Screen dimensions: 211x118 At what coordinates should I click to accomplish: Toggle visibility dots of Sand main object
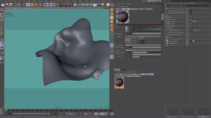[x=188, y=24]
